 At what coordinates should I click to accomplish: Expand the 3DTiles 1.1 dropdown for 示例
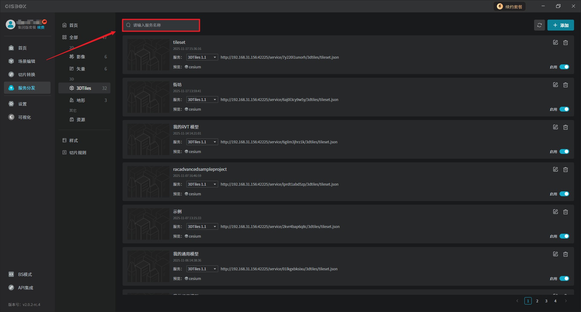point(202,227)
